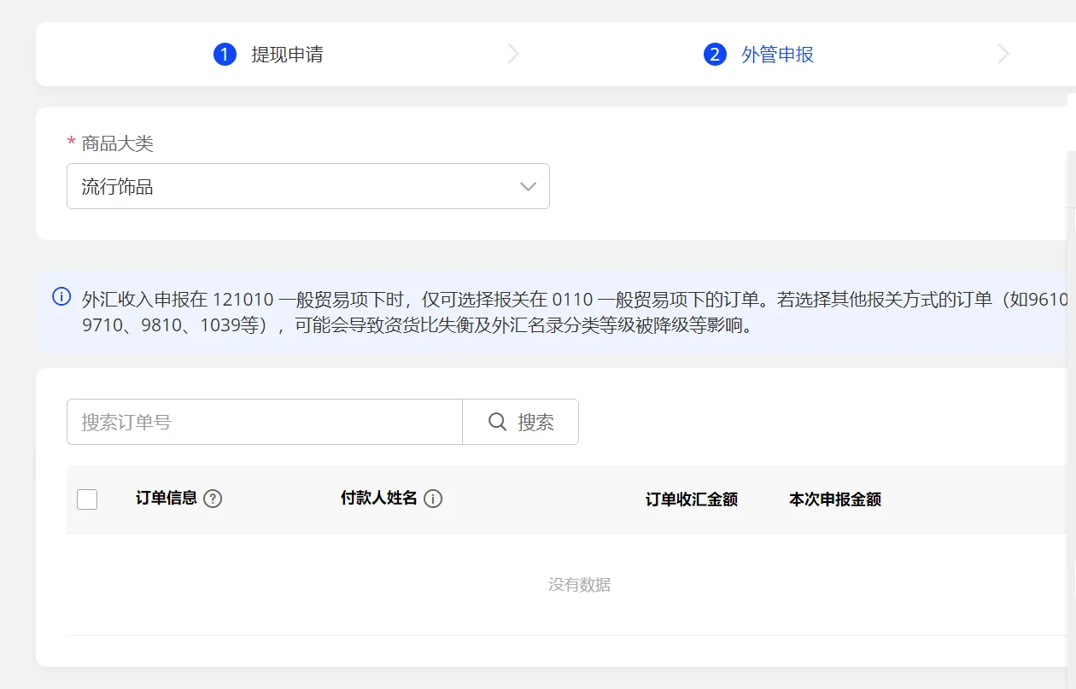Expand the down arrow of 商品大类 selector
This screenshot has height=689, width=1076.
coord(528,187)
